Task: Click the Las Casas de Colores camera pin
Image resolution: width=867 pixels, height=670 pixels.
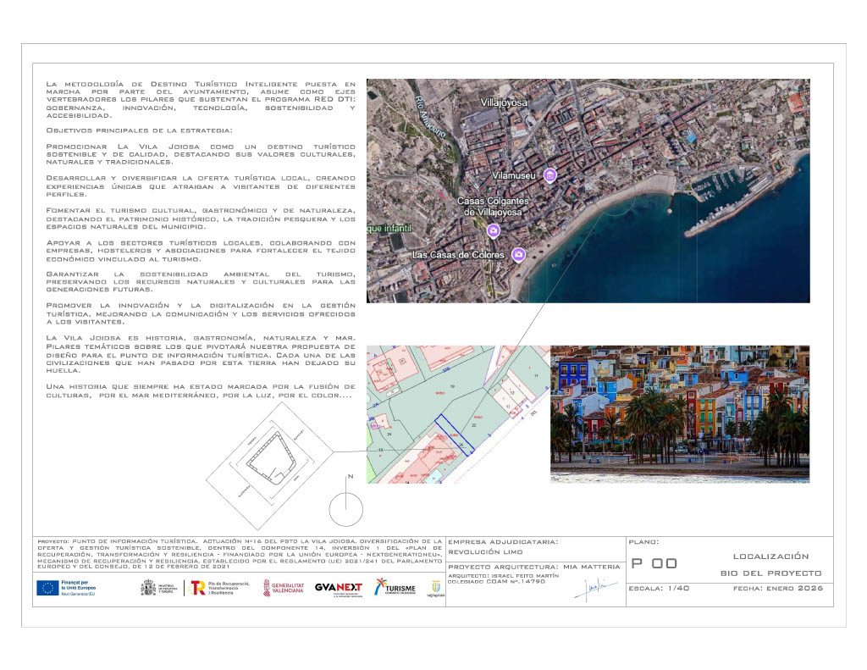Action: (518, 254)
